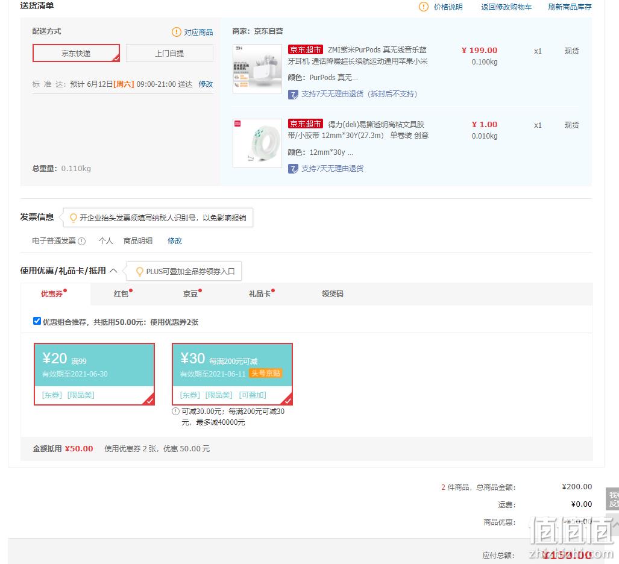Switch to the 京豆 tab
This screenshot has height=564, width=619.
(x=190, y=293)
